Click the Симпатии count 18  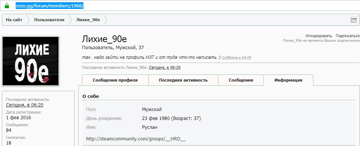pyautogui.click(x=9, y=143)
